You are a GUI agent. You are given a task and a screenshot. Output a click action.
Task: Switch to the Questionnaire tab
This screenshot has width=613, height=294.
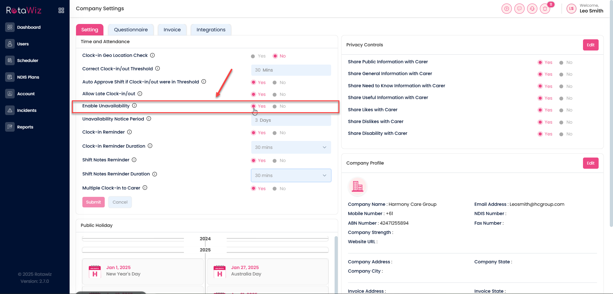coord(131,30)
